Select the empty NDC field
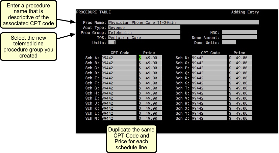 (x=239, y=32)
